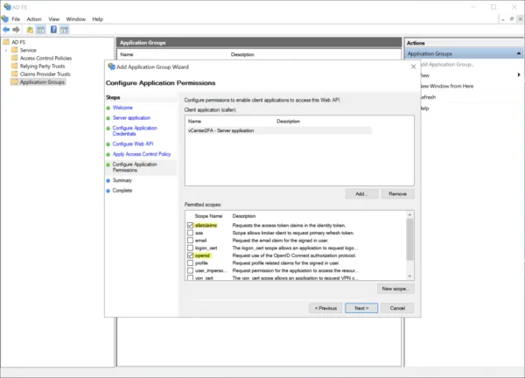Check the email scope checkbox
Viewport: 525px width, 378px height.
pyautogui.click(x=190, y=241)
